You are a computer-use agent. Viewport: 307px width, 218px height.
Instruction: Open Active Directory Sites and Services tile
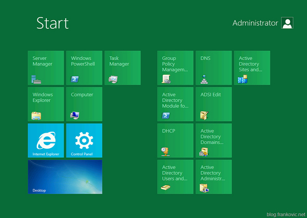[x=252, y=68]
